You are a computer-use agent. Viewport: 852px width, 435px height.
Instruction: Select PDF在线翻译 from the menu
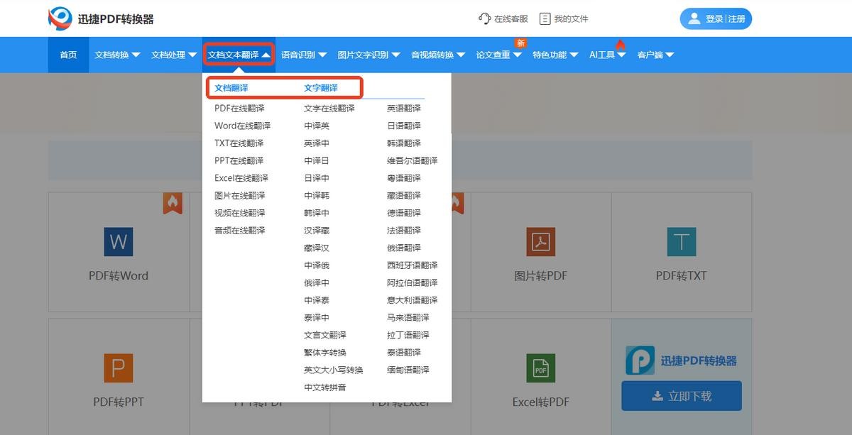click(x=239, y=109)
